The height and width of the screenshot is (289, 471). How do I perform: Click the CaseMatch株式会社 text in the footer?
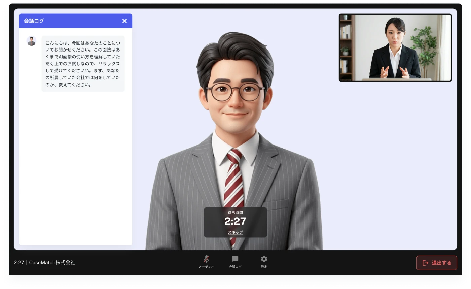(x=52, y=262)
